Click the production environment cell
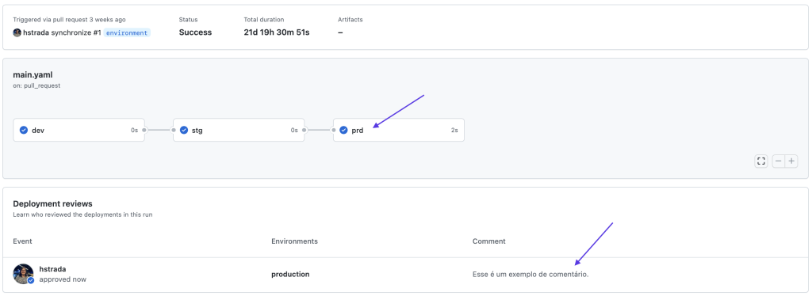812x296 pixels. point(290,275)
